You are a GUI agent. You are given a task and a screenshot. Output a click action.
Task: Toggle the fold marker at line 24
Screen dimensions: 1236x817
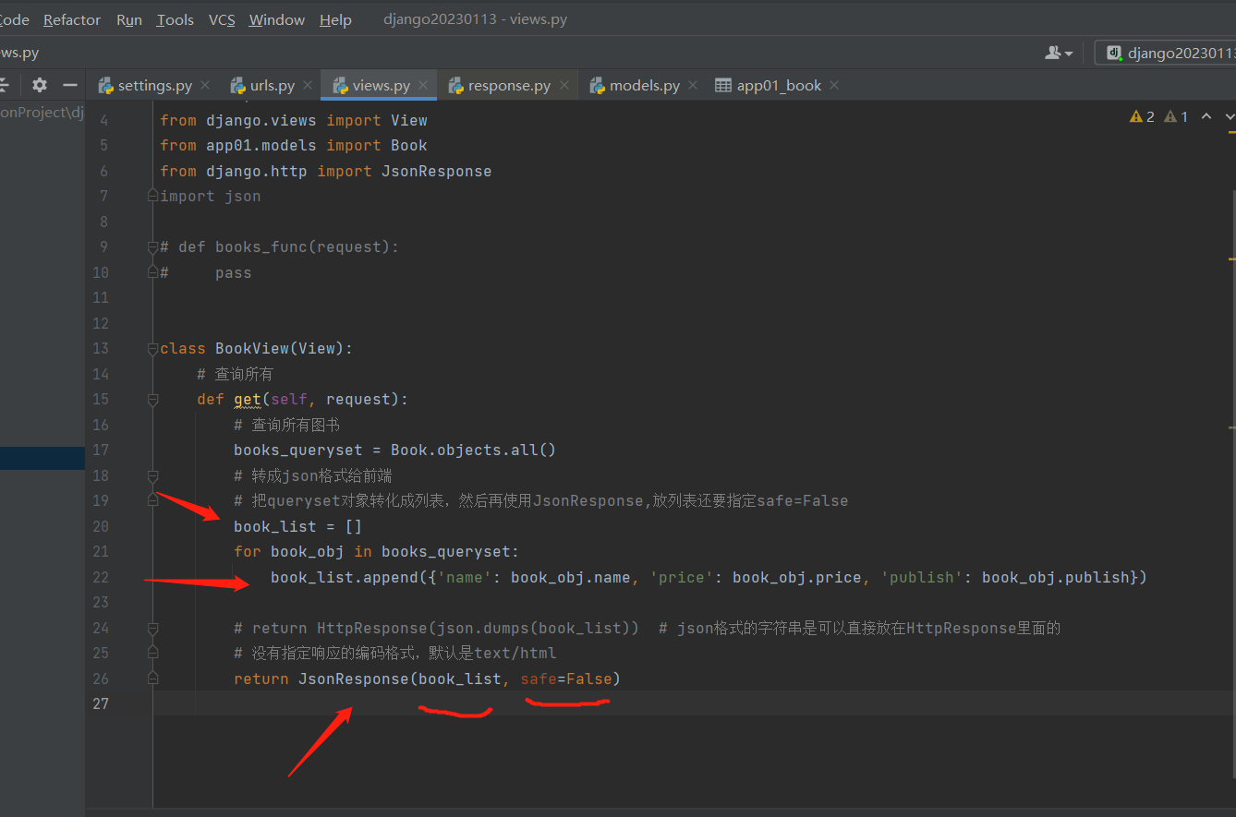coord(153,628)
